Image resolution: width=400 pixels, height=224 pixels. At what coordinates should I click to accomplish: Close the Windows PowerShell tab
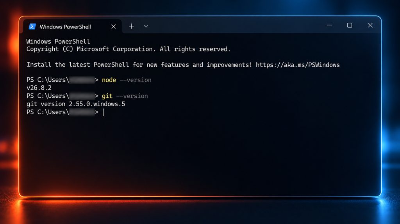click(x=114, y=27)
